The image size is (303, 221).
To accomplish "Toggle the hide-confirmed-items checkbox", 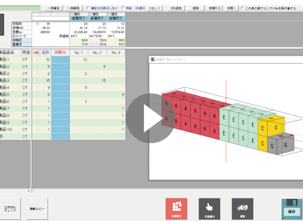I will [88, 8].
